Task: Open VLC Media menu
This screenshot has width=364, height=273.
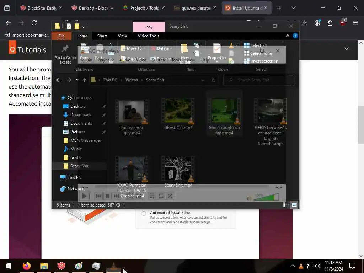Action: coord(86,60)
